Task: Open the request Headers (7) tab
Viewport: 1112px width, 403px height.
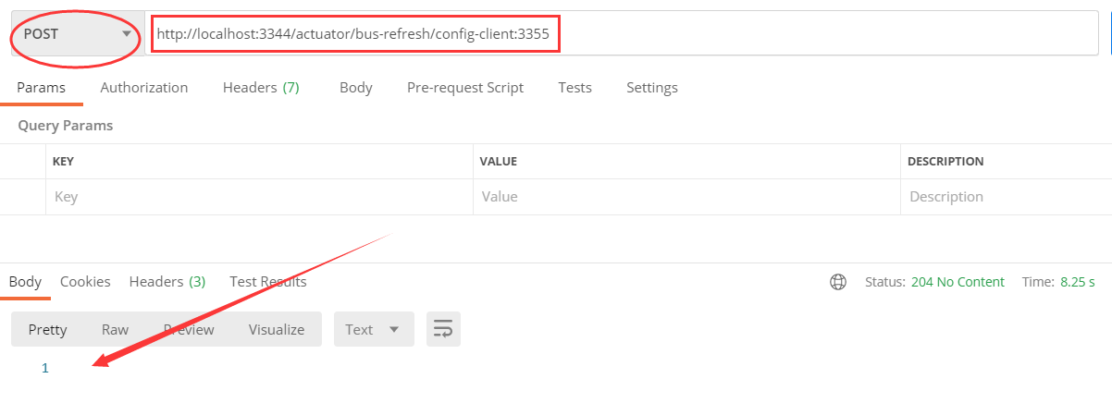Action: tap(261, 88)
